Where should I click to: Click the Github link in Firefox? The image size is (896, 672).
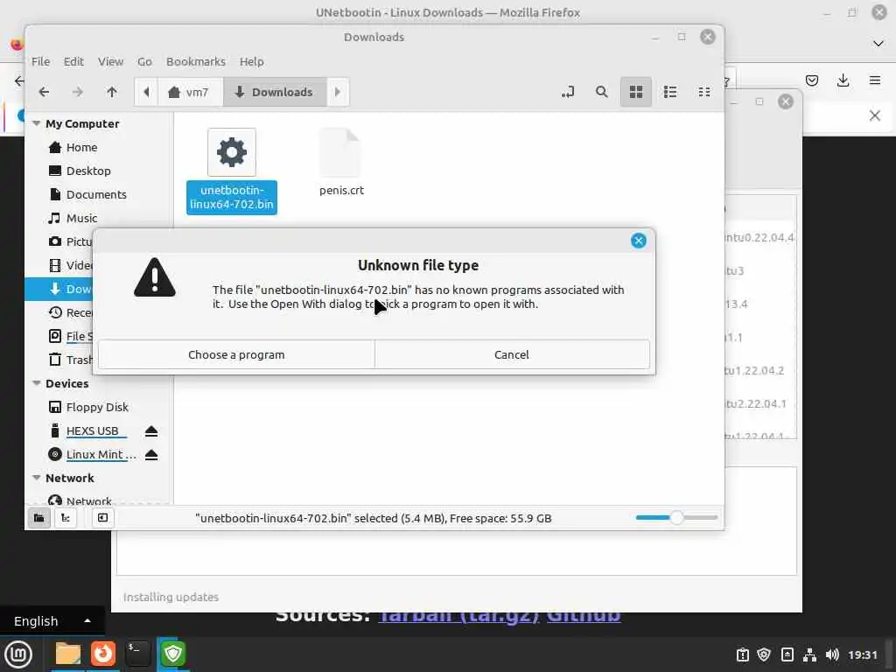point(584,617)
